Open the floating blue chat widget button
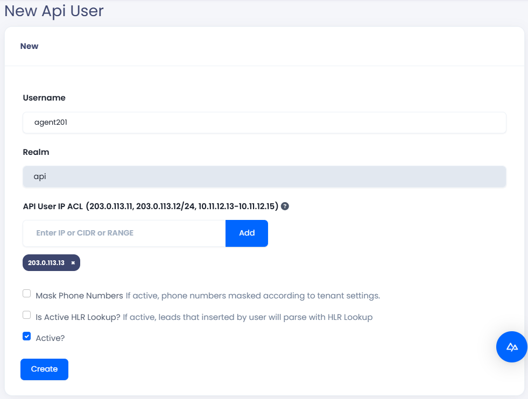This screenshot has height=399, width=528. [x=511, y=347]
